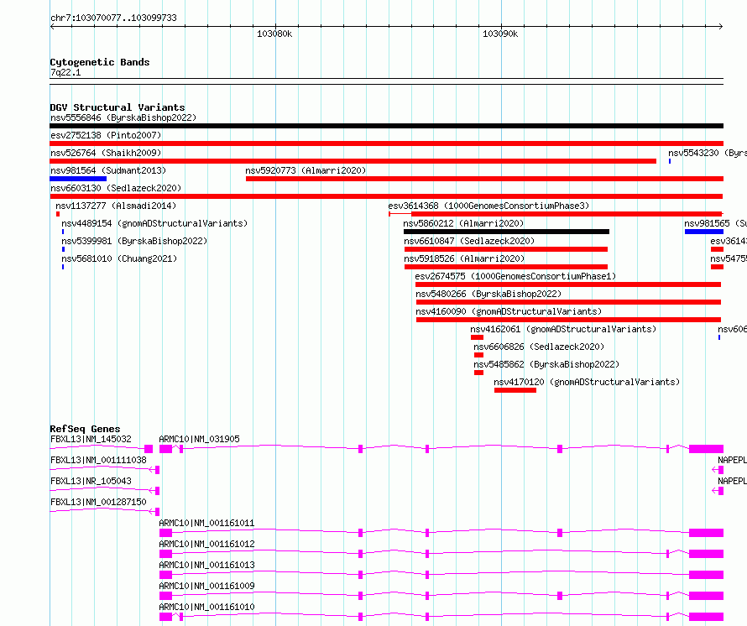Click the FBXL13|NM_145032 transcript label
The image size is (747, 626).
point(91,439)
